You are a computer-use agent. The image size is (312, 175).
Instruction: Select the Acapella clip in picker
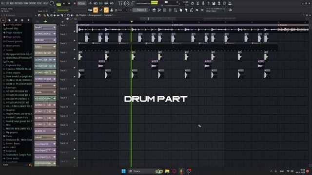tap(45, 92)
